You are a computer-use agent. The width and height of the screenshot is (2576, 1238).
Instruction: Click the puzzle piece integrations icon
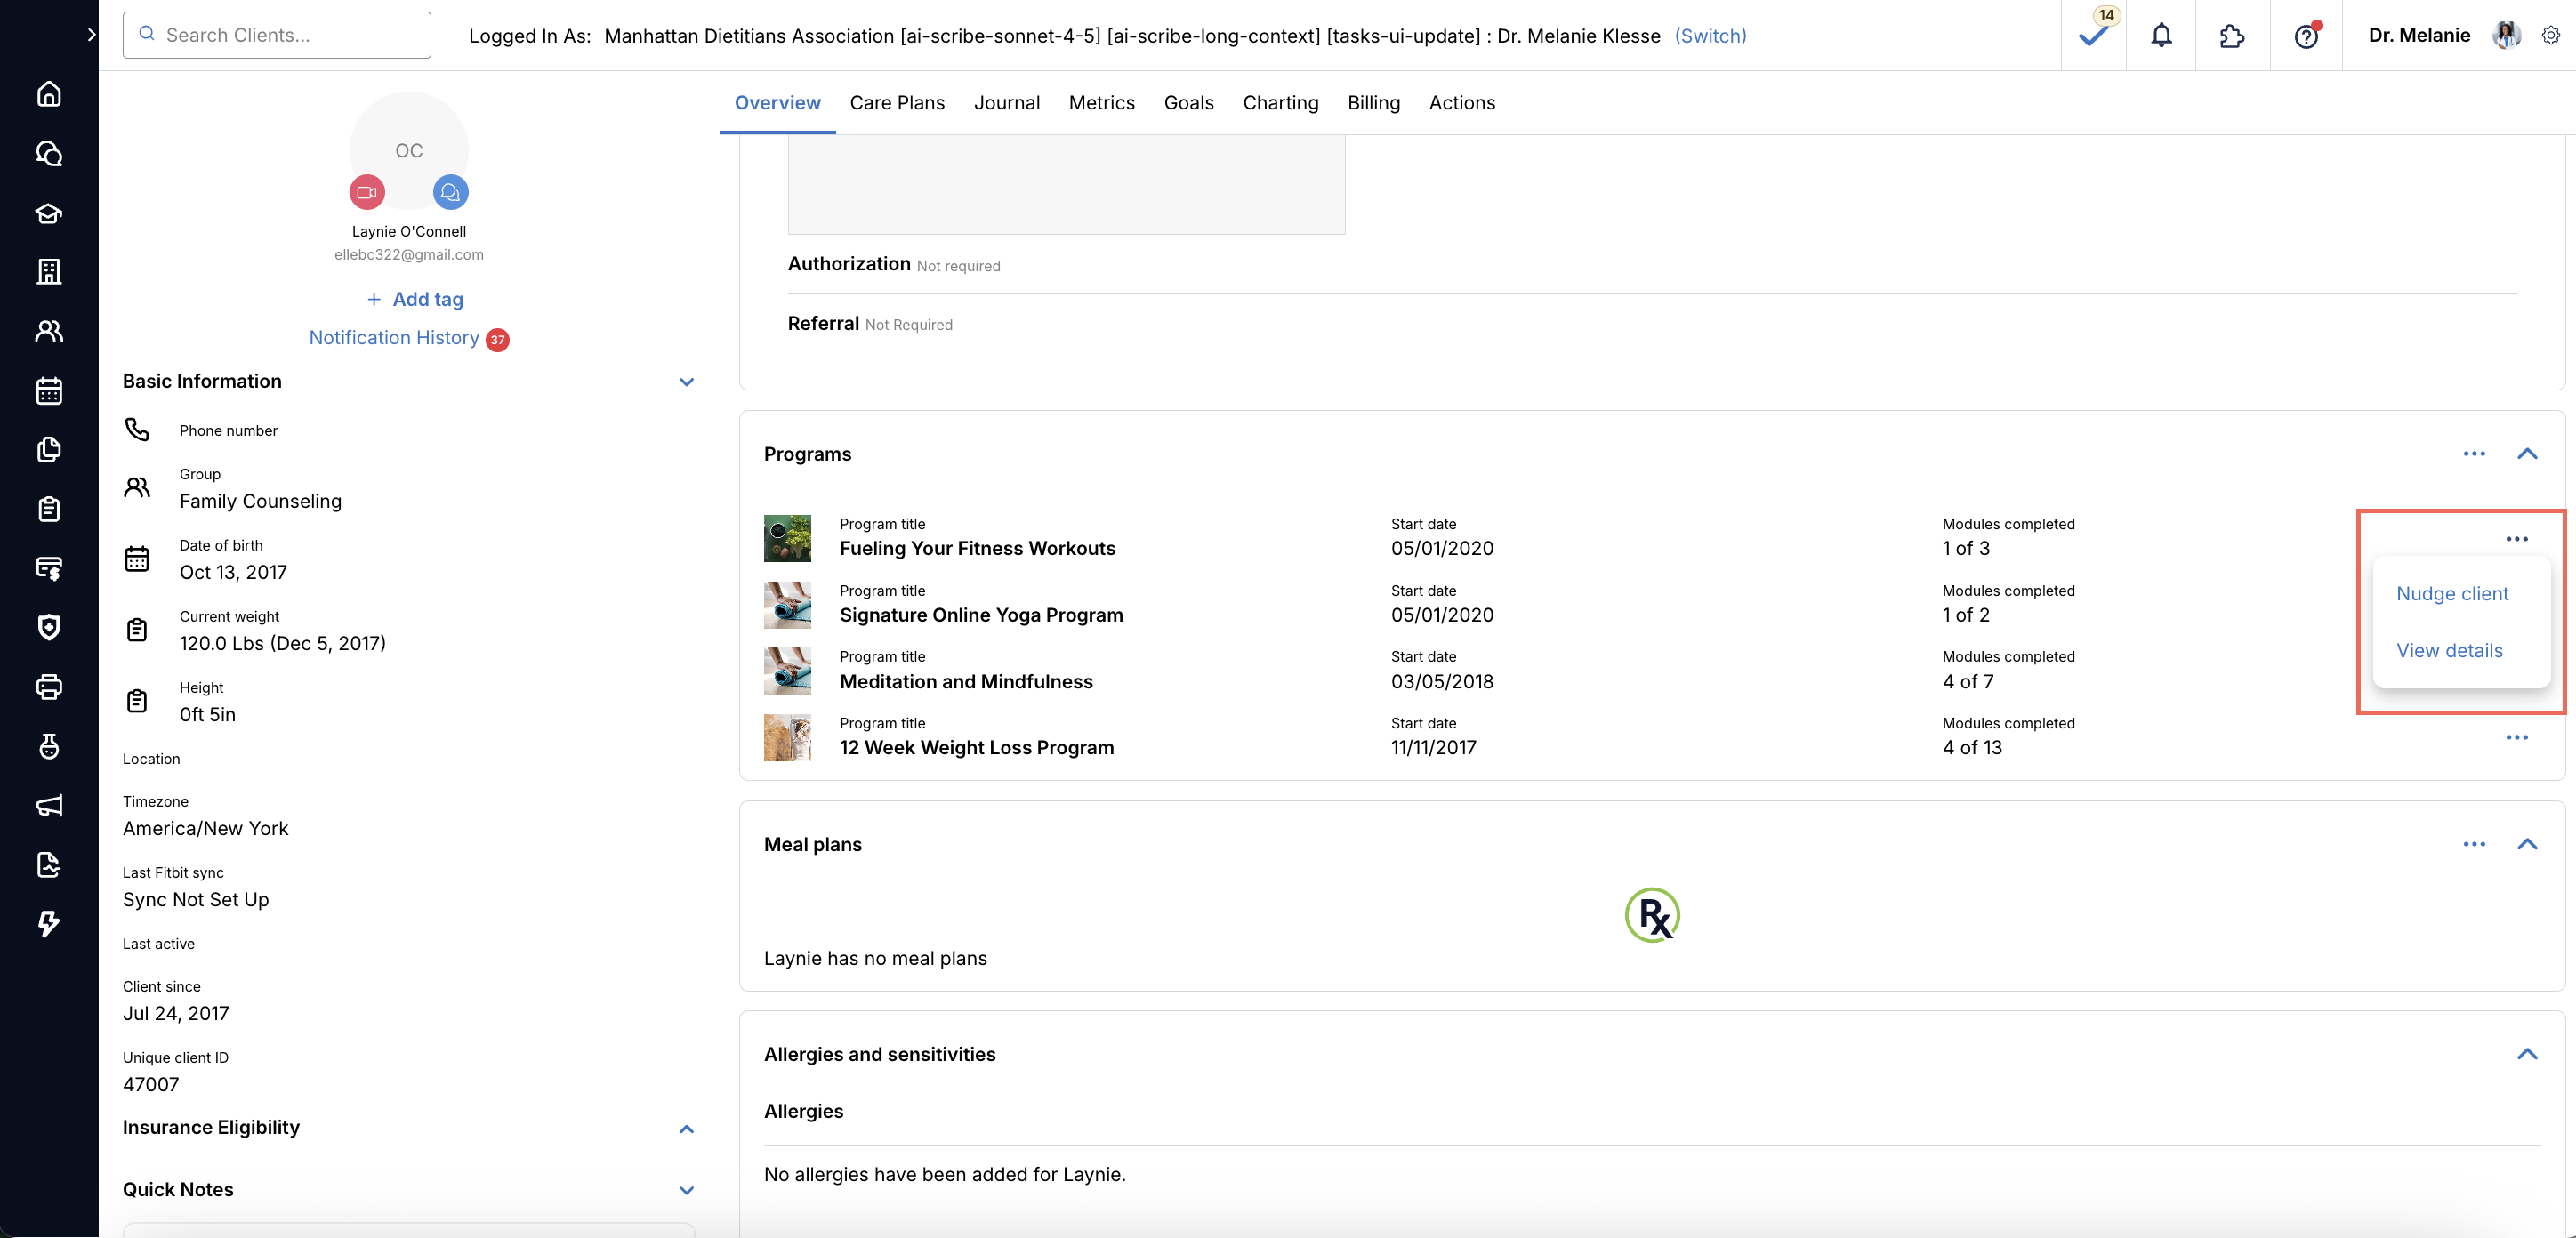[x=2232, y=36]
